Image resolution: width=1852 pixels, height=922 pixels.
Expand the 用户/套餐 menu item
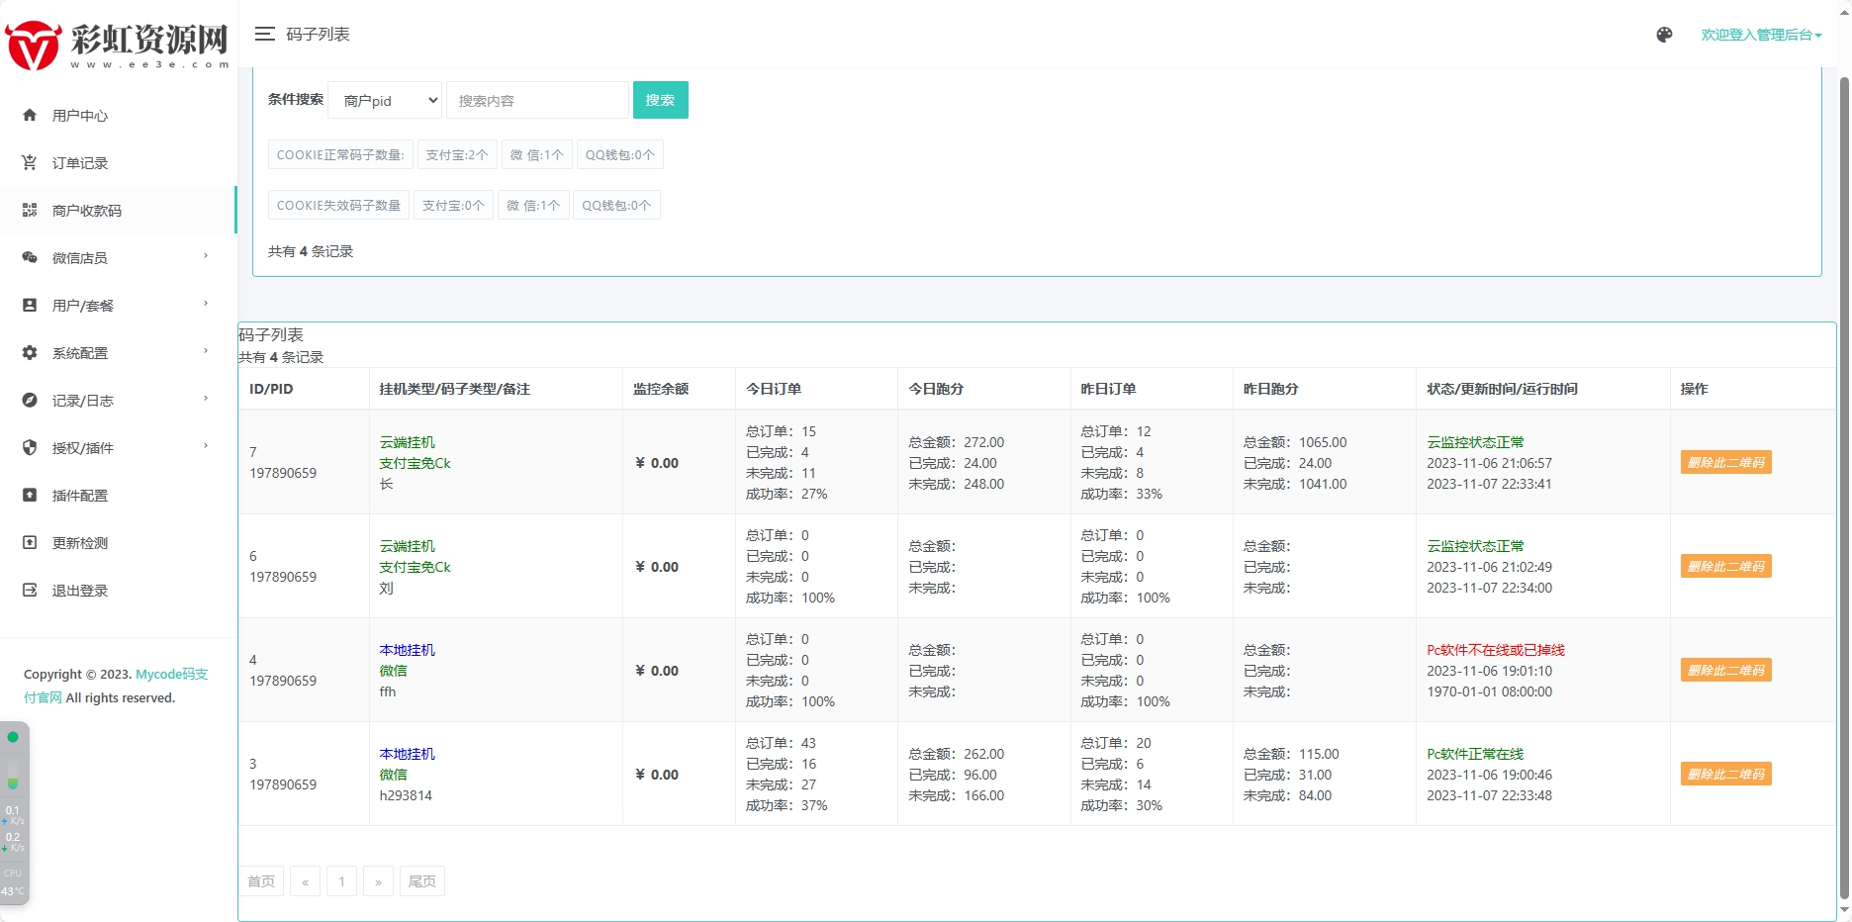117,306
